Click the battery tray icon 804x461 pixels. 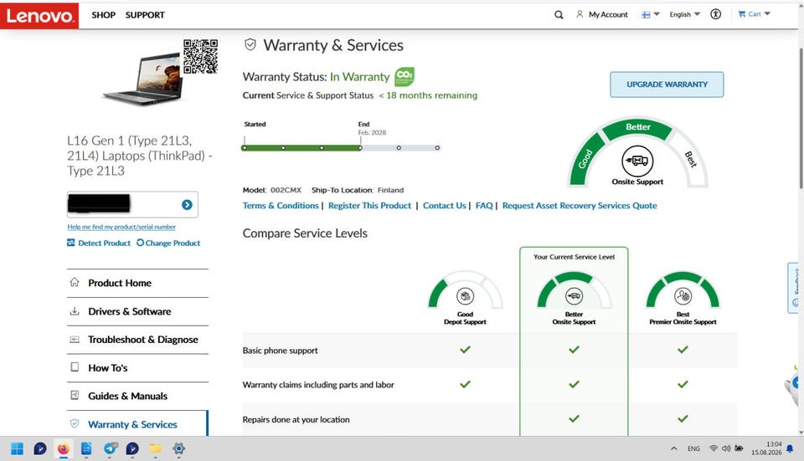point(739,448)
